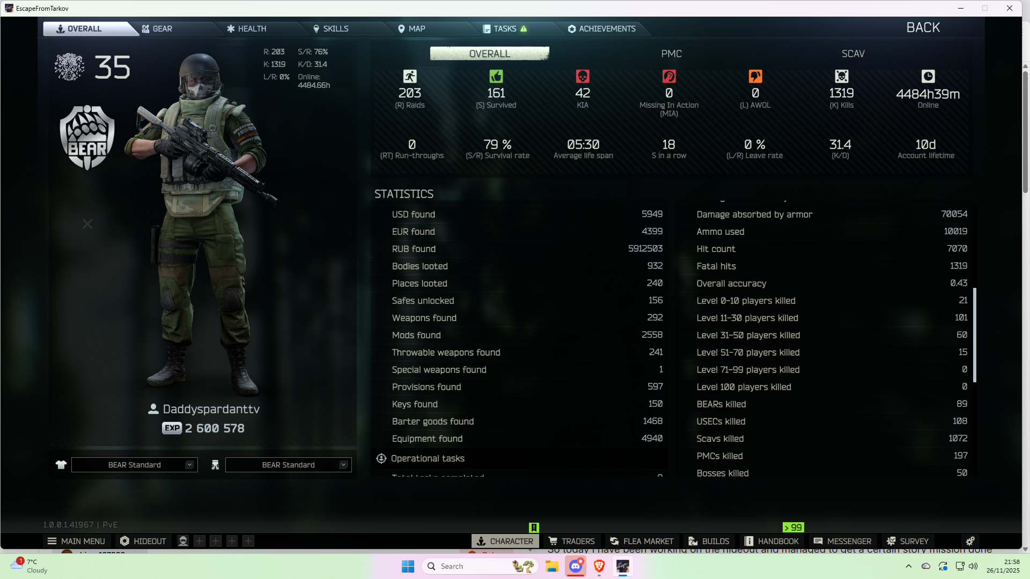Image resolution: width=1030 pixels, height=579 pixels.
Task: Click the Online clock icon
Action: 928,76
